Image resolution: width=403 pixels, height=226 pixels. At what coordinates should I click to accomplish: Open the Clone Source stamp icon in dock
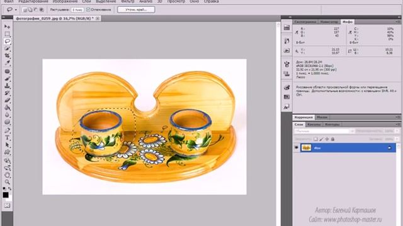tap(287, 74)
